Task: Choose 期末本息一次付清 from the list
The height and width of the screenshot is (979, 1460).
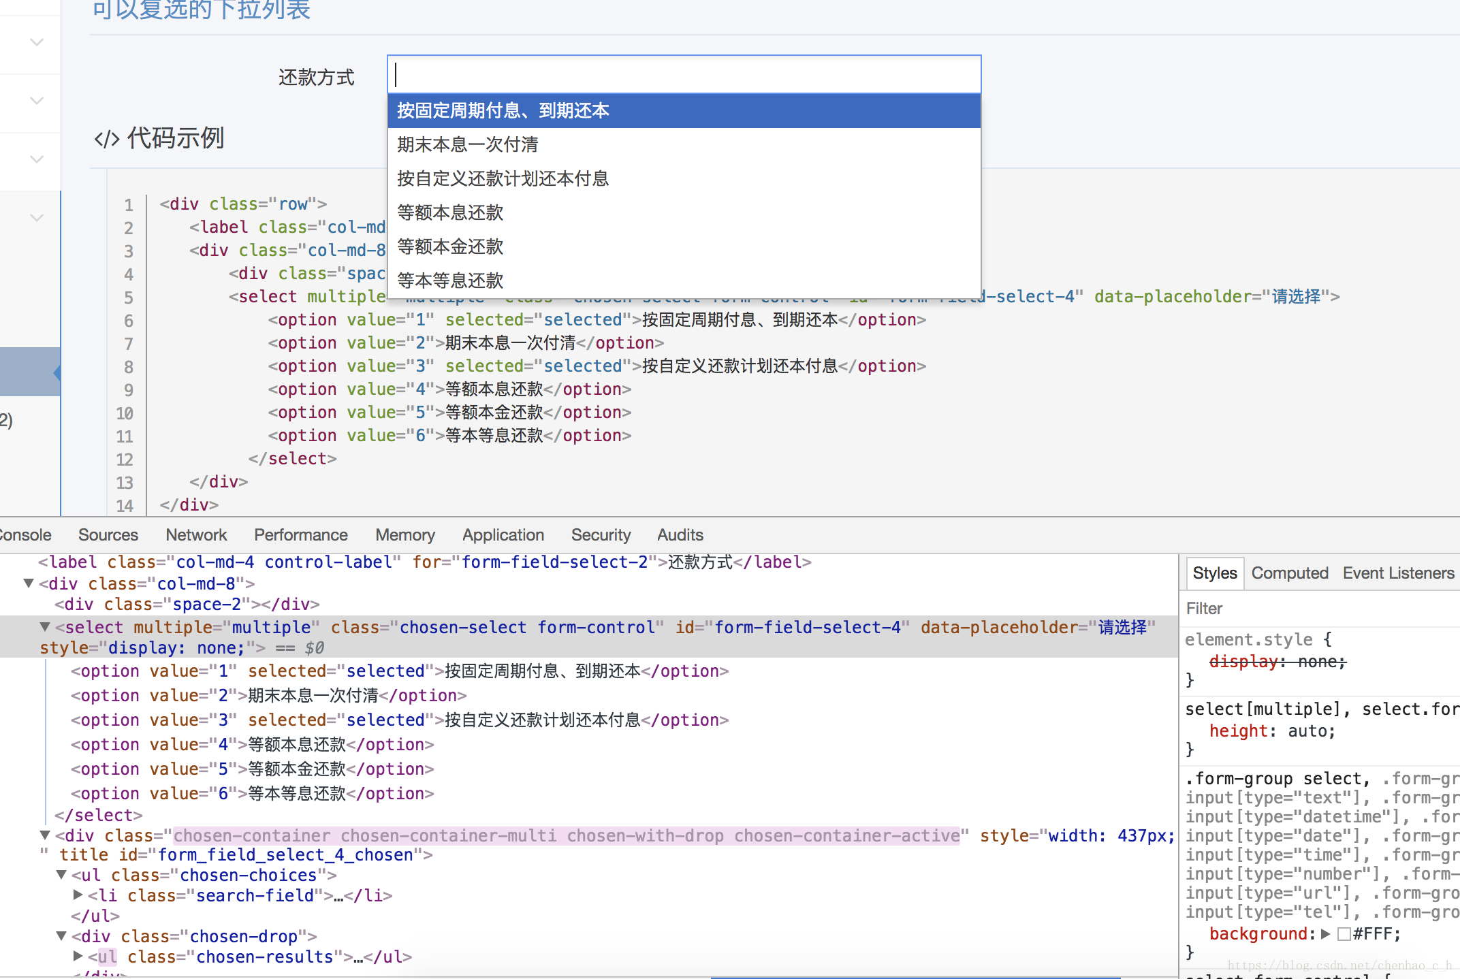Action: click(x=684, y=144)
